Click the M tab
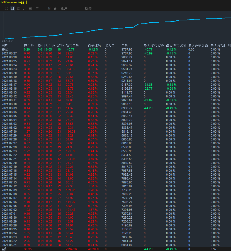The height and width of the screenshot is (251, 231). pos(49,8)
